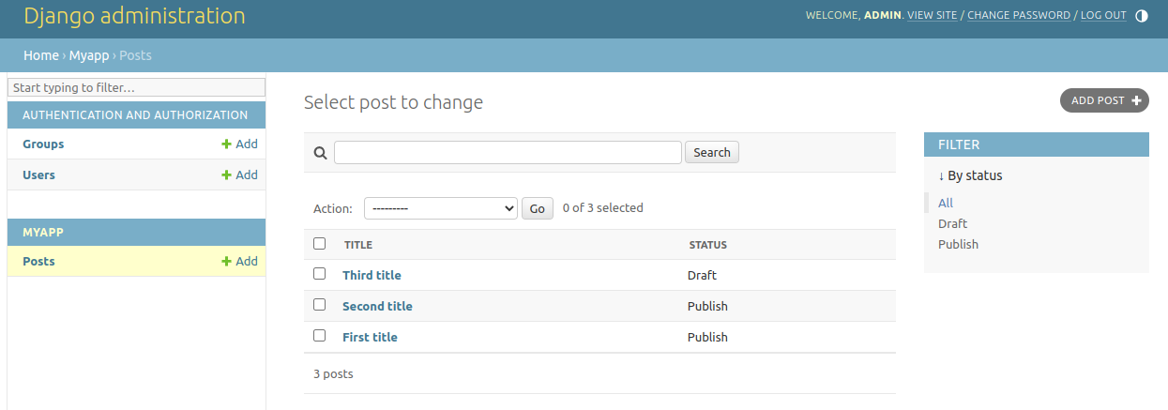Open the Myapp section header in sidebar
The image size is (1168, 410).
click(43, 232)
